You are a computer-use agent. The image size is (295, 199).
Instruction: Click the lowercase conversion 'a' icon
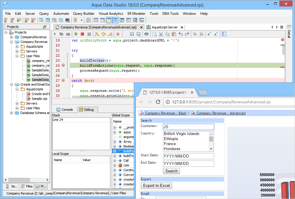209,34
